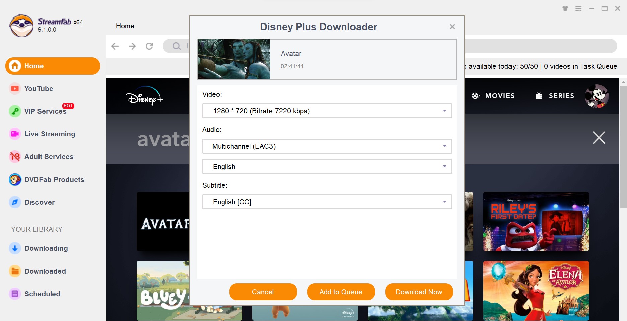Open the Home sidebar item

coord(53,66)
